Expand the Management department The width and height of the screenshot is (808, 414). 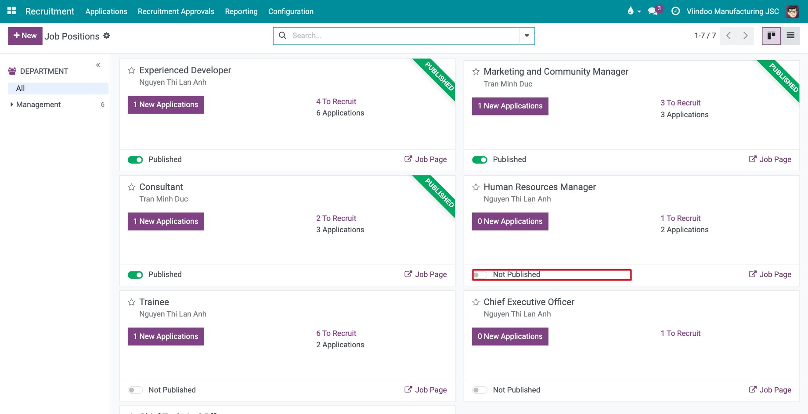[x=12, y=104]
